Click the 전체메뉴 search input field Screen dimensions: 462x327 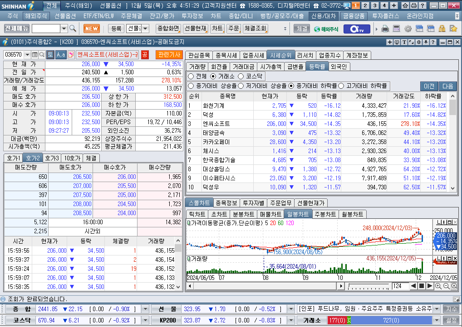point(46,29)
